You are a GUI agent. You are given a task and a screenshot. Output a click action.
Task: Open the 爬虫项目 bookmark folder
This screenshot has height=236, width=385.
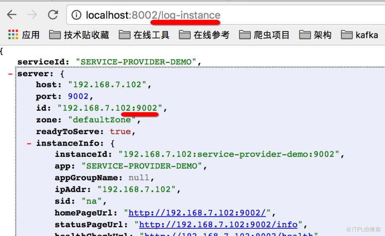click(264, 35)
